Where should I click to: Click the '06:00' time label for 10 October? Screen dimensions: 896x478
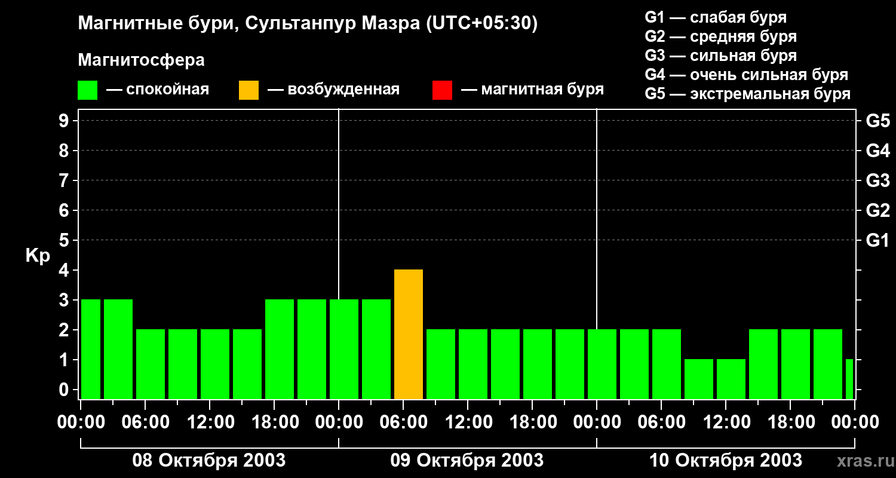coord(661,422)
